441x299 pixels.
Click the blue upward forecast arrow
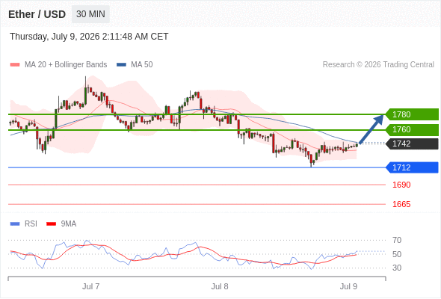point(371,129)
